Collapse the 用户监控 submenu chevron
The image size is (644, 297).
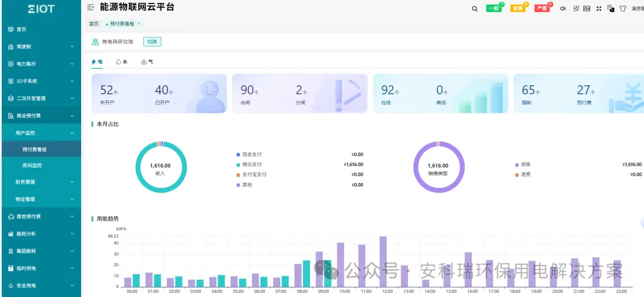pos(72,132)
